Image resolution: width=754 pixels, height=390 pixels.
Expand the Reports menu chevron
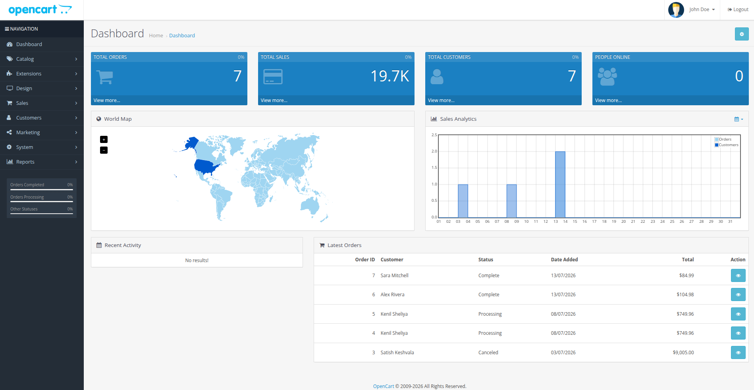(76, 162)
